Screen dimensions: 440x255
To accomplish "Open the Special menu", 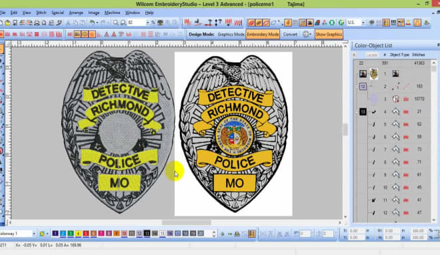I will point(57,13).
